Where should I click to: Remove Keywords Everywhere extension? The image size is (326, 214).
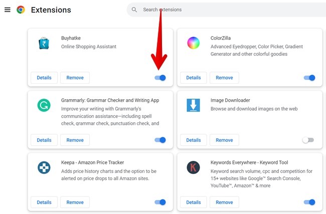pos(224,202)
